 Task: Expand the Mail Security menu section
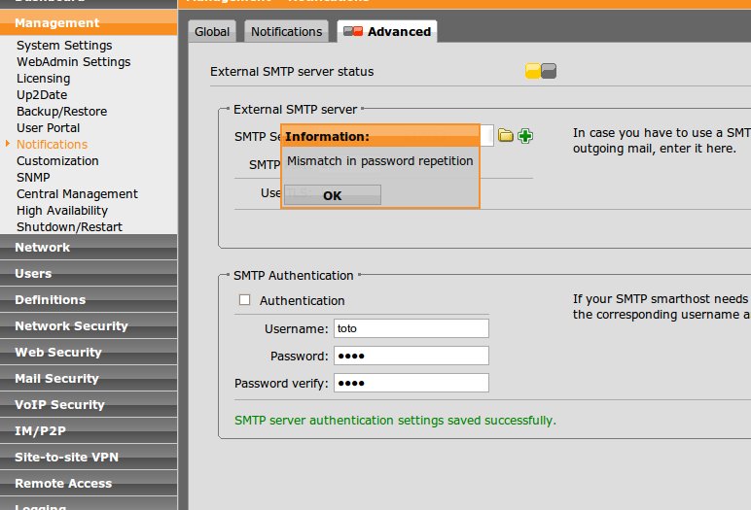click(89, 379)
